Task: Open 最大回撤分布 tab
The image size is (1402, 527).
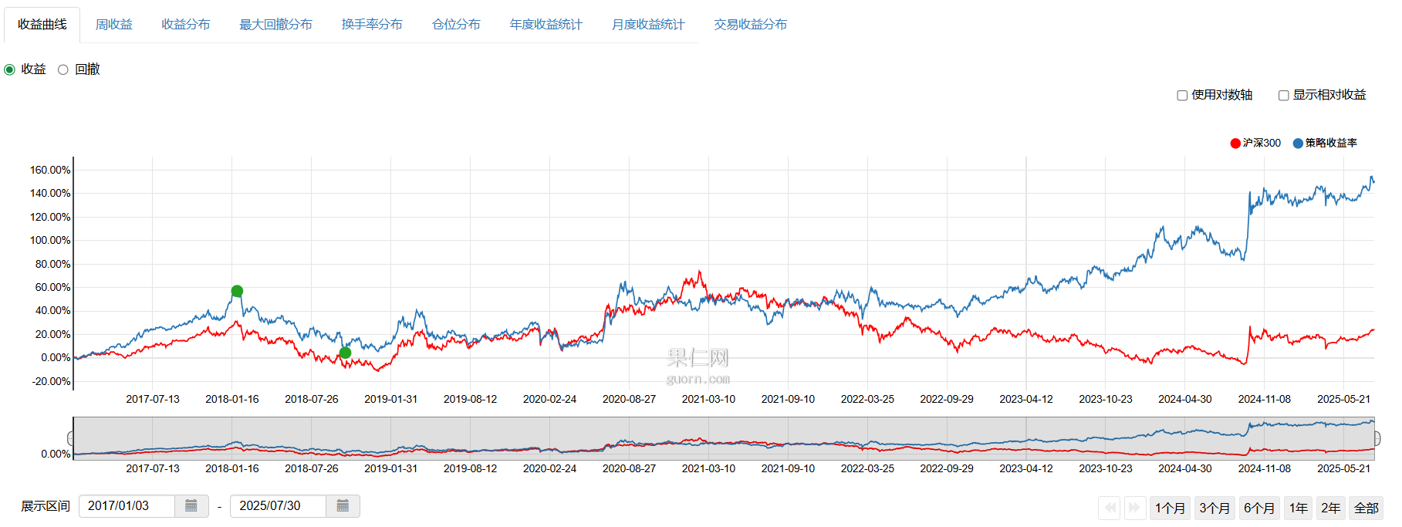Action: [x=276, y=25]
